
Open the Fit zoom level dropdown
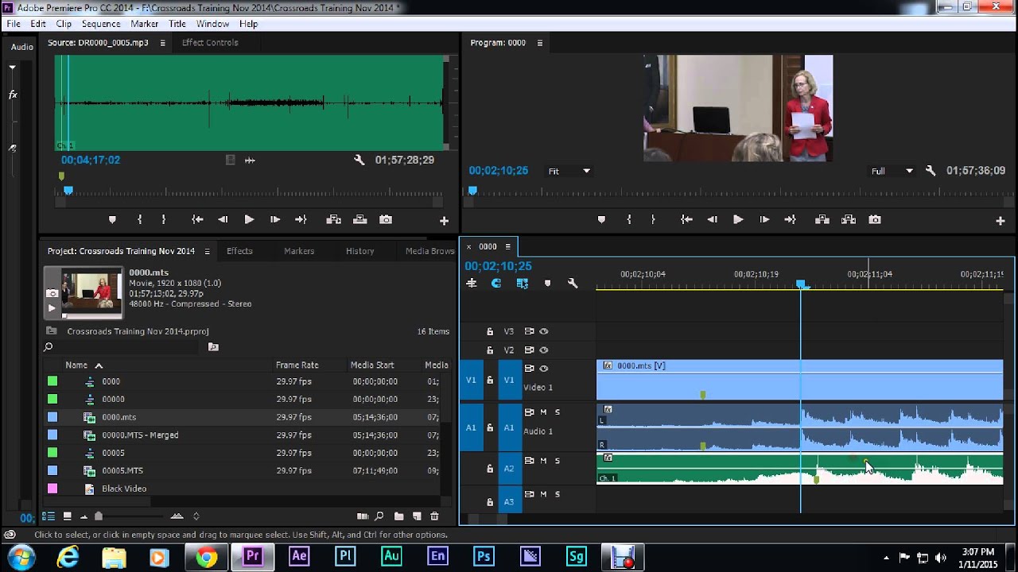569,171
